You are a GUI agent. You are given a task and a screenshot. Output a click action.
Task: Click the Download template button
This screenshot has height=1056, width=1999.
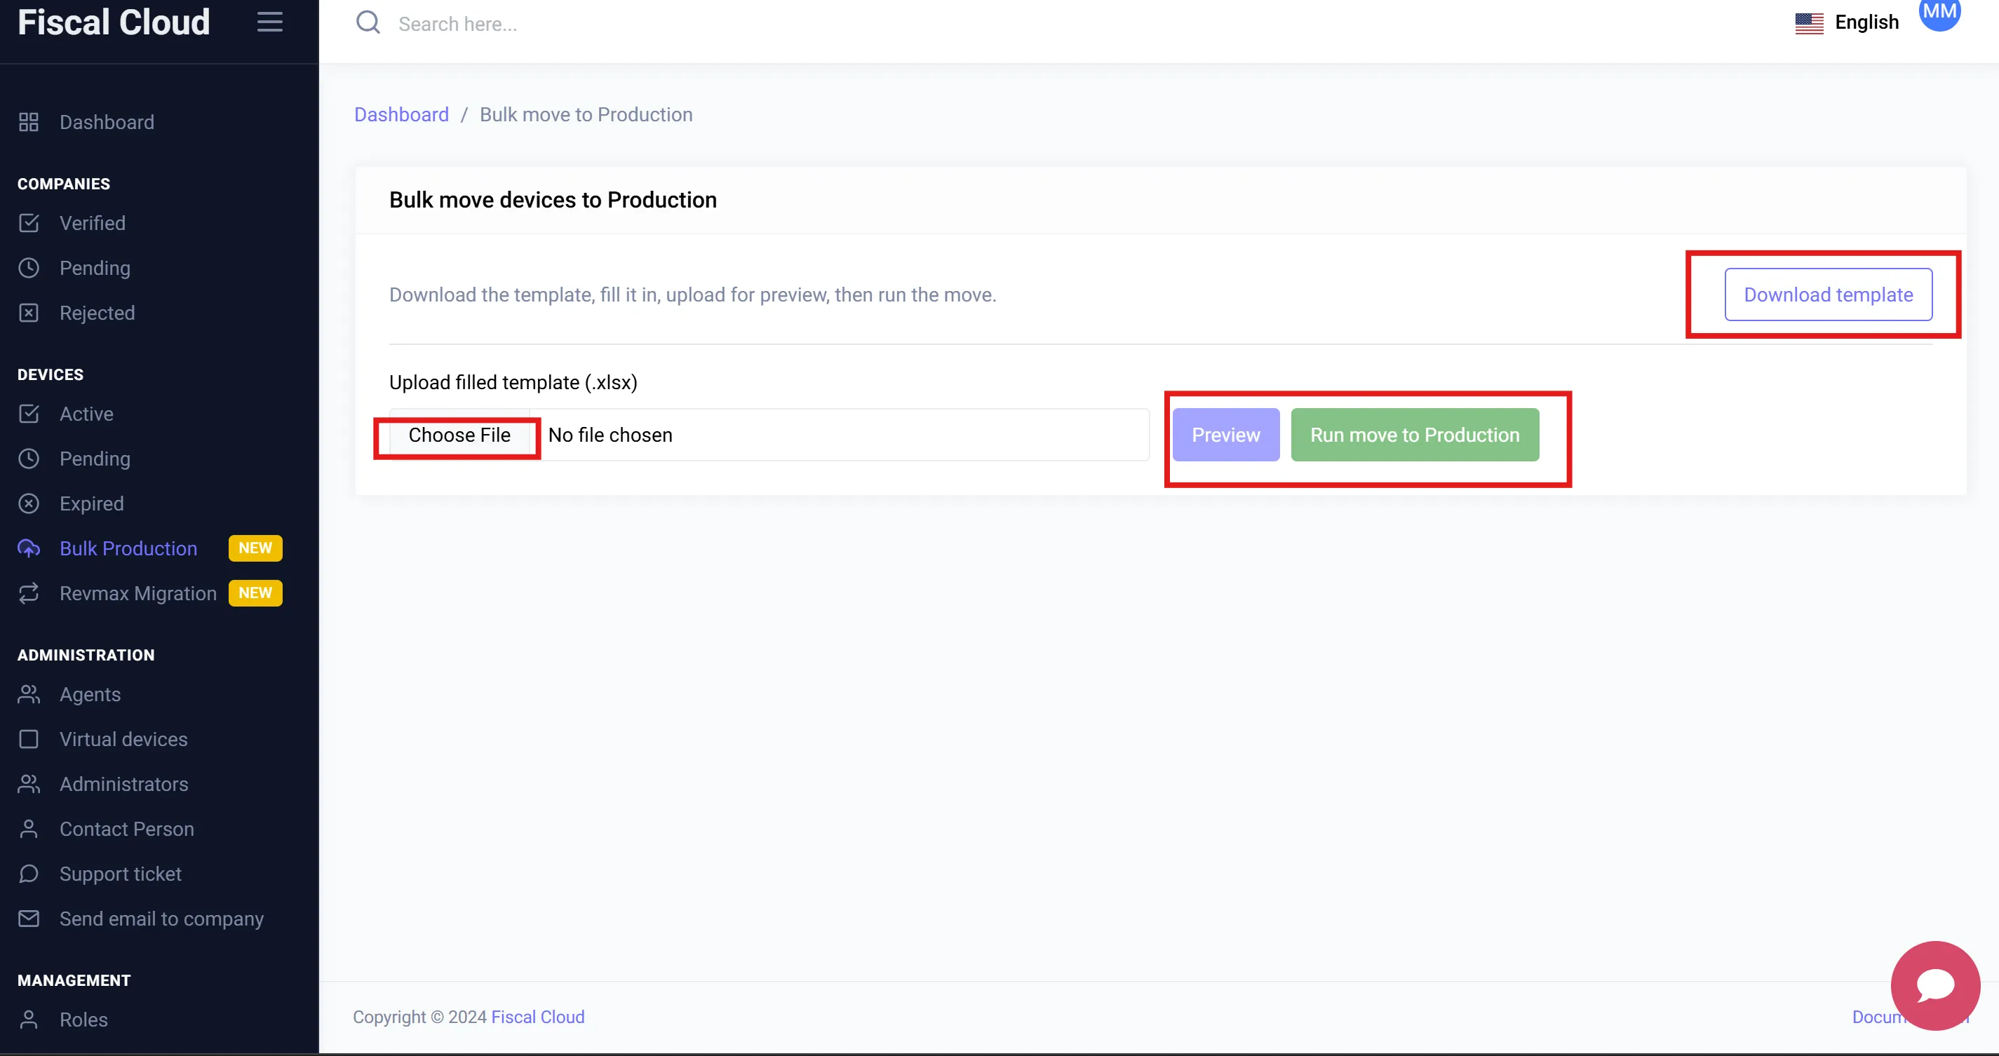tap(1829, 295)
